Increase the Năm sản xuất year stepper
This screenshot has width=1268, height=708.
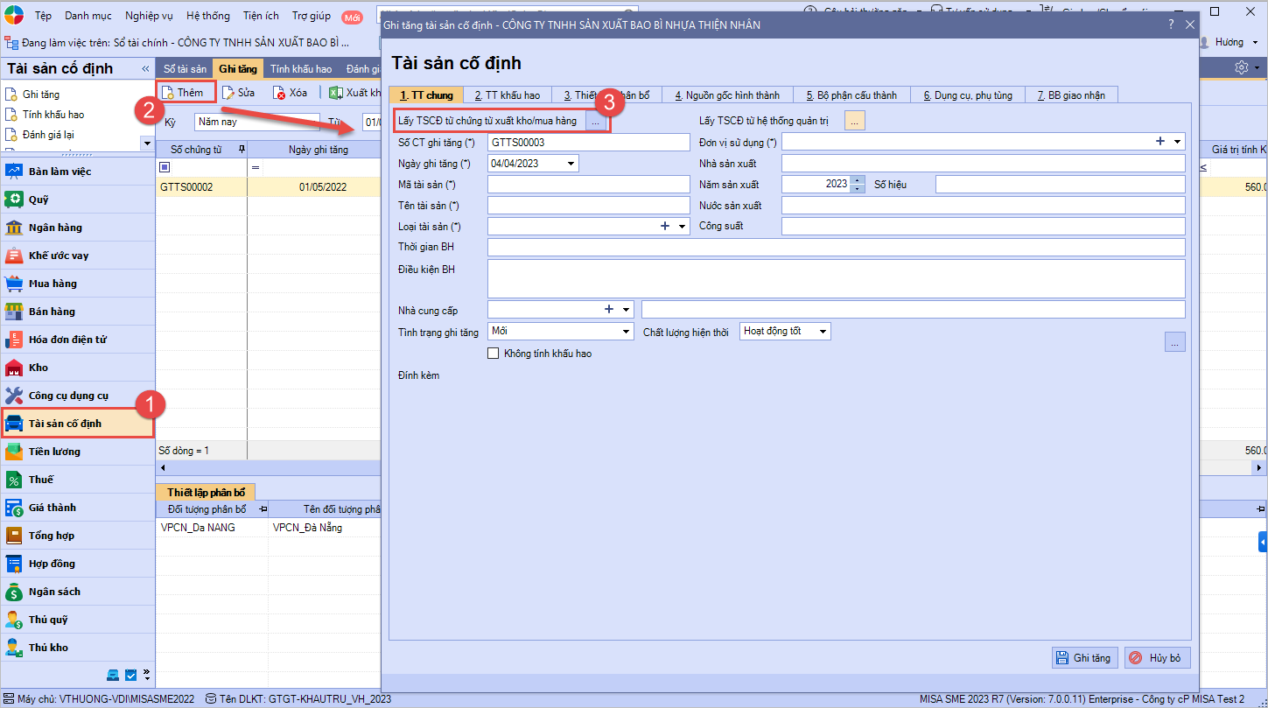pos(857,180)
